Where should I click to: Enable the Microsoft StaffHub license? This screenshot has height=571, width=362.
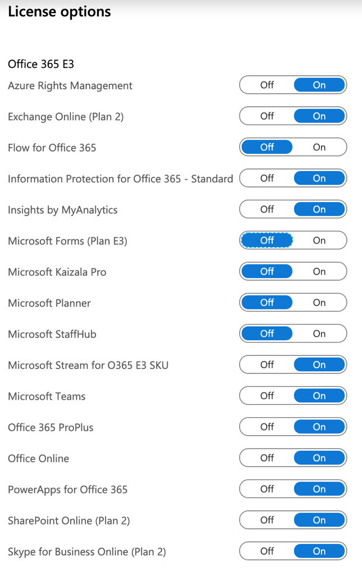pyautogui.click(x=319, y=334)
